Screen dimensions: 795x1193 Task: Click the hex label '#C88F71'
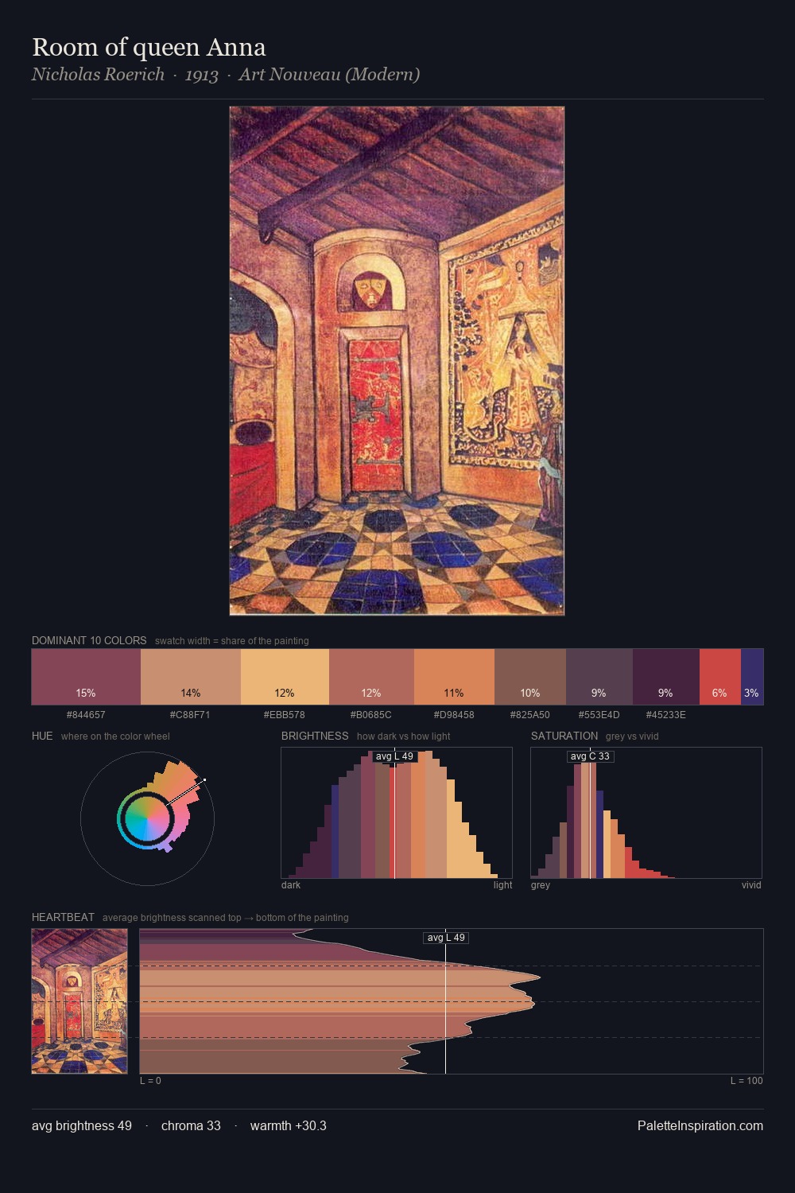point(190,715)
